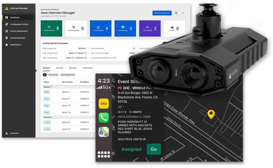Switch to the Rooms tab
Screen dimensions: 273x168
coord(60,68)
